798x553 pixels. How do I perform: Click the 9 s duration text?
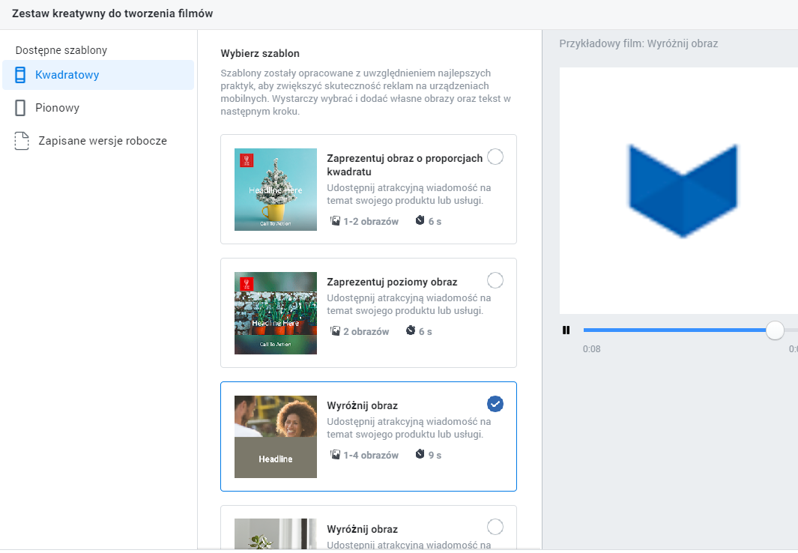click(x=435, y=456)
